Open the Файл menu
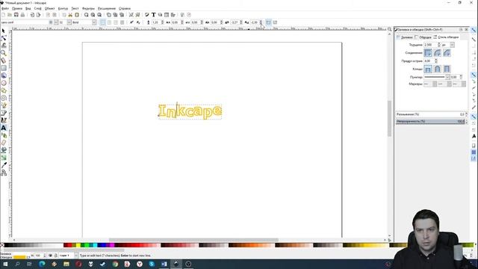The height and width of the screenshot is (269, 478). (x=5, y=8)
